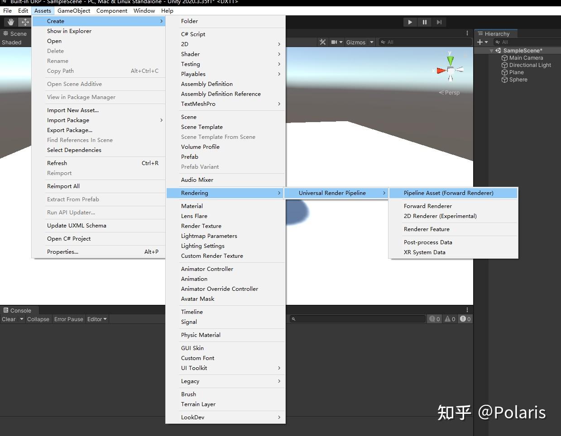This screenshot has height=436, width=561.
Task: Enable Error Pause in the Console
Action: (x=69, y=319)
